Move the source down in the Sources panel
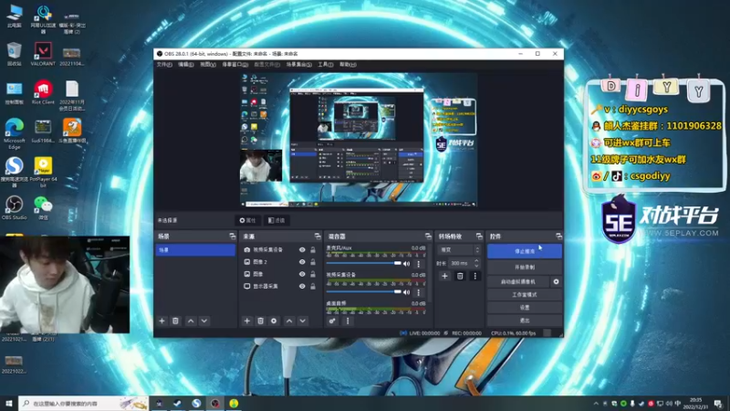Screen dimensions: 730x411 303,321
